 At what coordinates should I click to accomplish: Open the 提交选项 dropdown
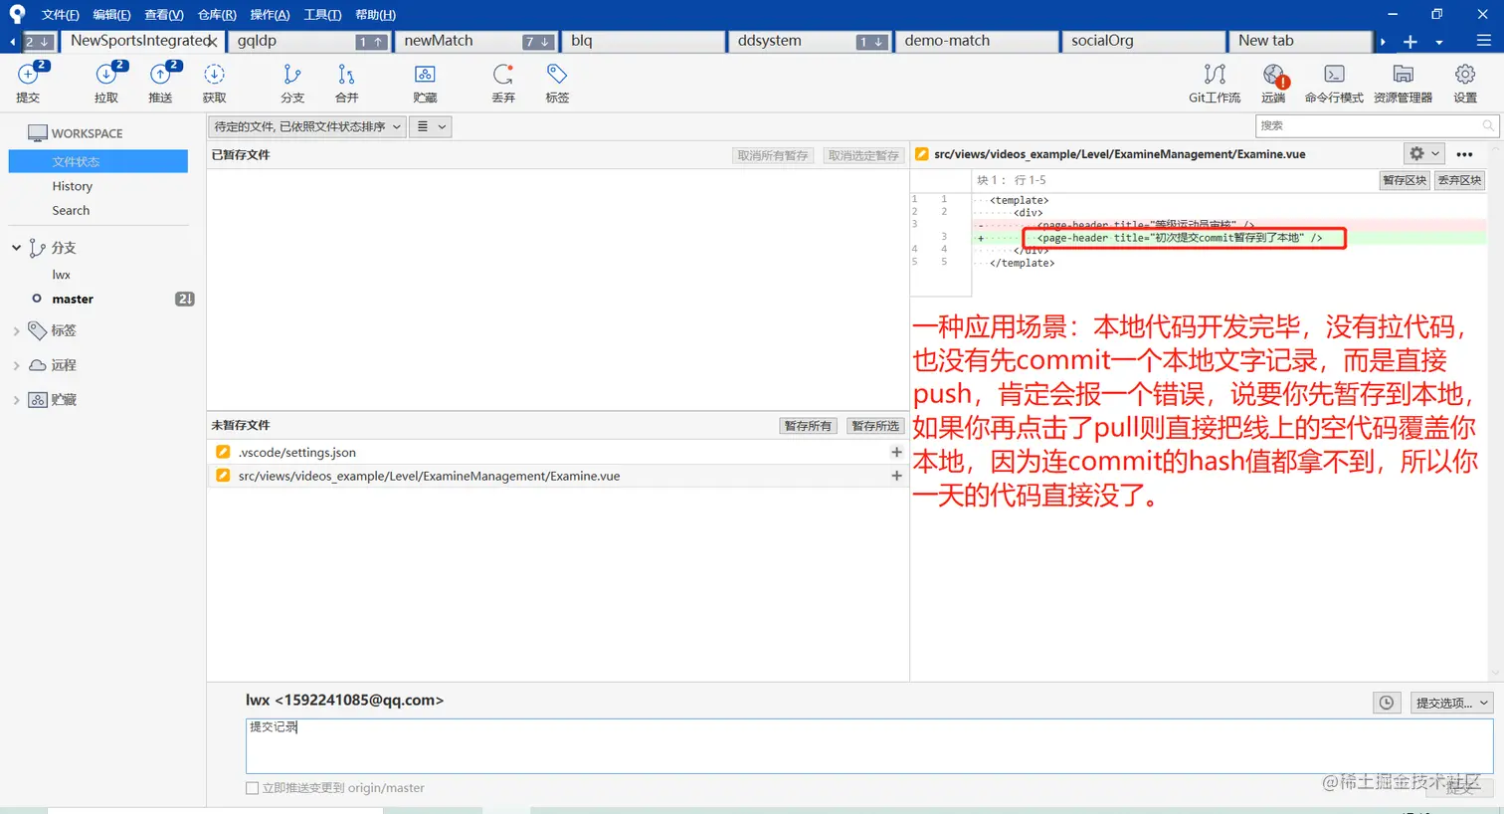[x=1450, y=702]
